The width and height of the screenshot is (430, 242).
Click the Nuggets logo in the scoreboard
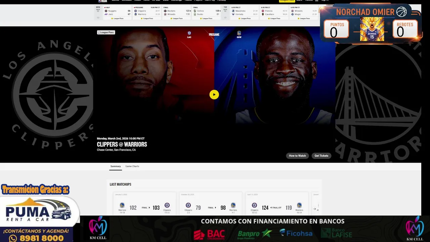(106, 11)
